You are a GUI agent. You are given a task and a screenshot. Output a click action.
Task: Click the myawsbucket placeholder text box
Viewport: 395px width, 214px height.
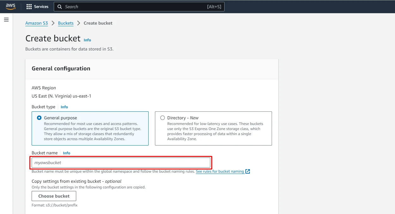pos(121,162)
